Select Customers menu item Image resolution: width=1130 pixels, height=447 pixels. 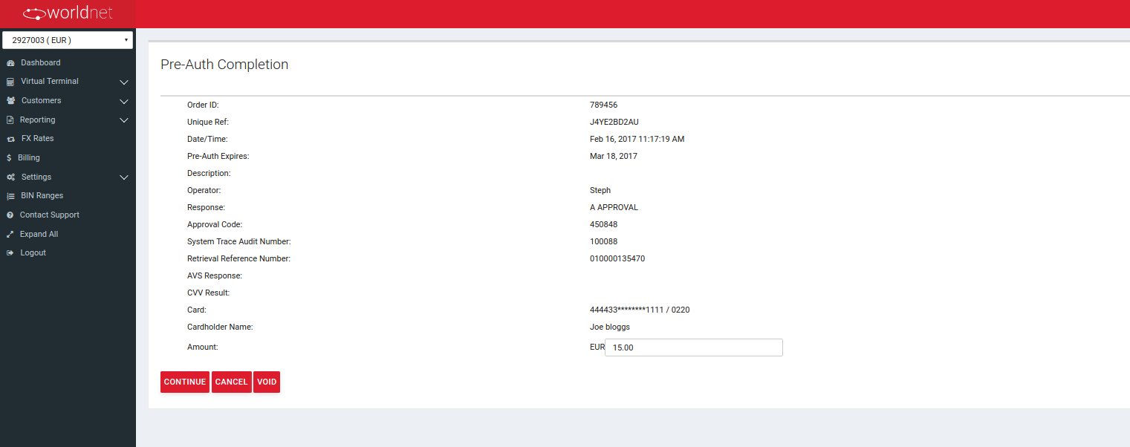click(x=42, y=101)
